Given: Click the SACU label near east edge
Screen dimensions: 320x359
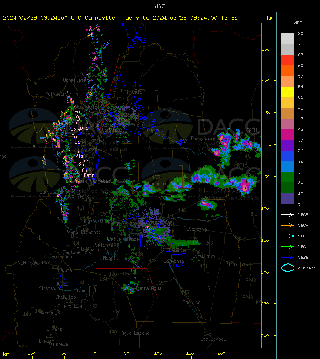Looking at the screenshot, I should 251,130.
